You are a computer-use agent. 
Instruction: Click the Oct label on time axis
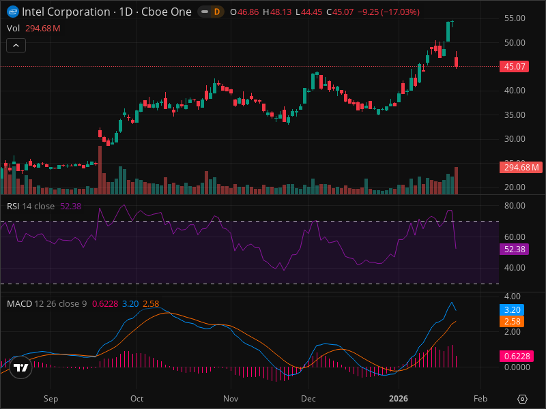[137, 399]
